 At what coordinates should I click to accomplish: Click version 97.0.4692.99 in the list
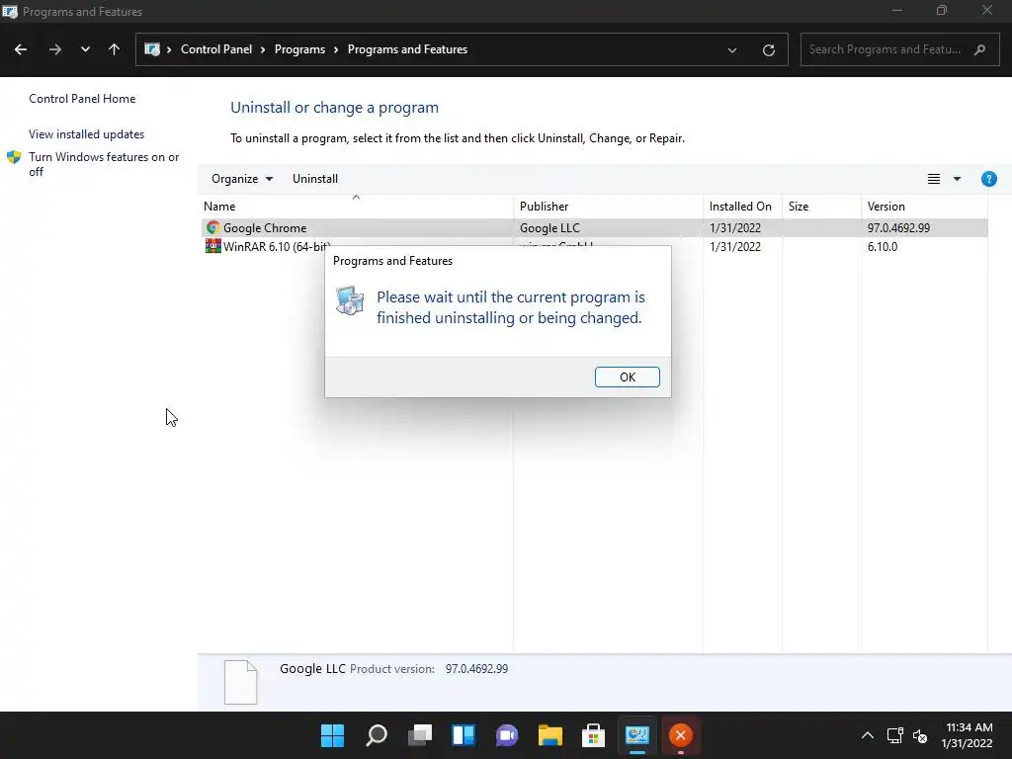click(898, 228)
